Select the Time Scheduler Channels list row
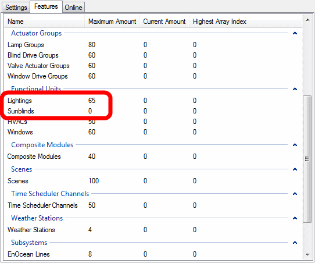The width and height of the screenshot is (315, 263). [x=153, y=205]
